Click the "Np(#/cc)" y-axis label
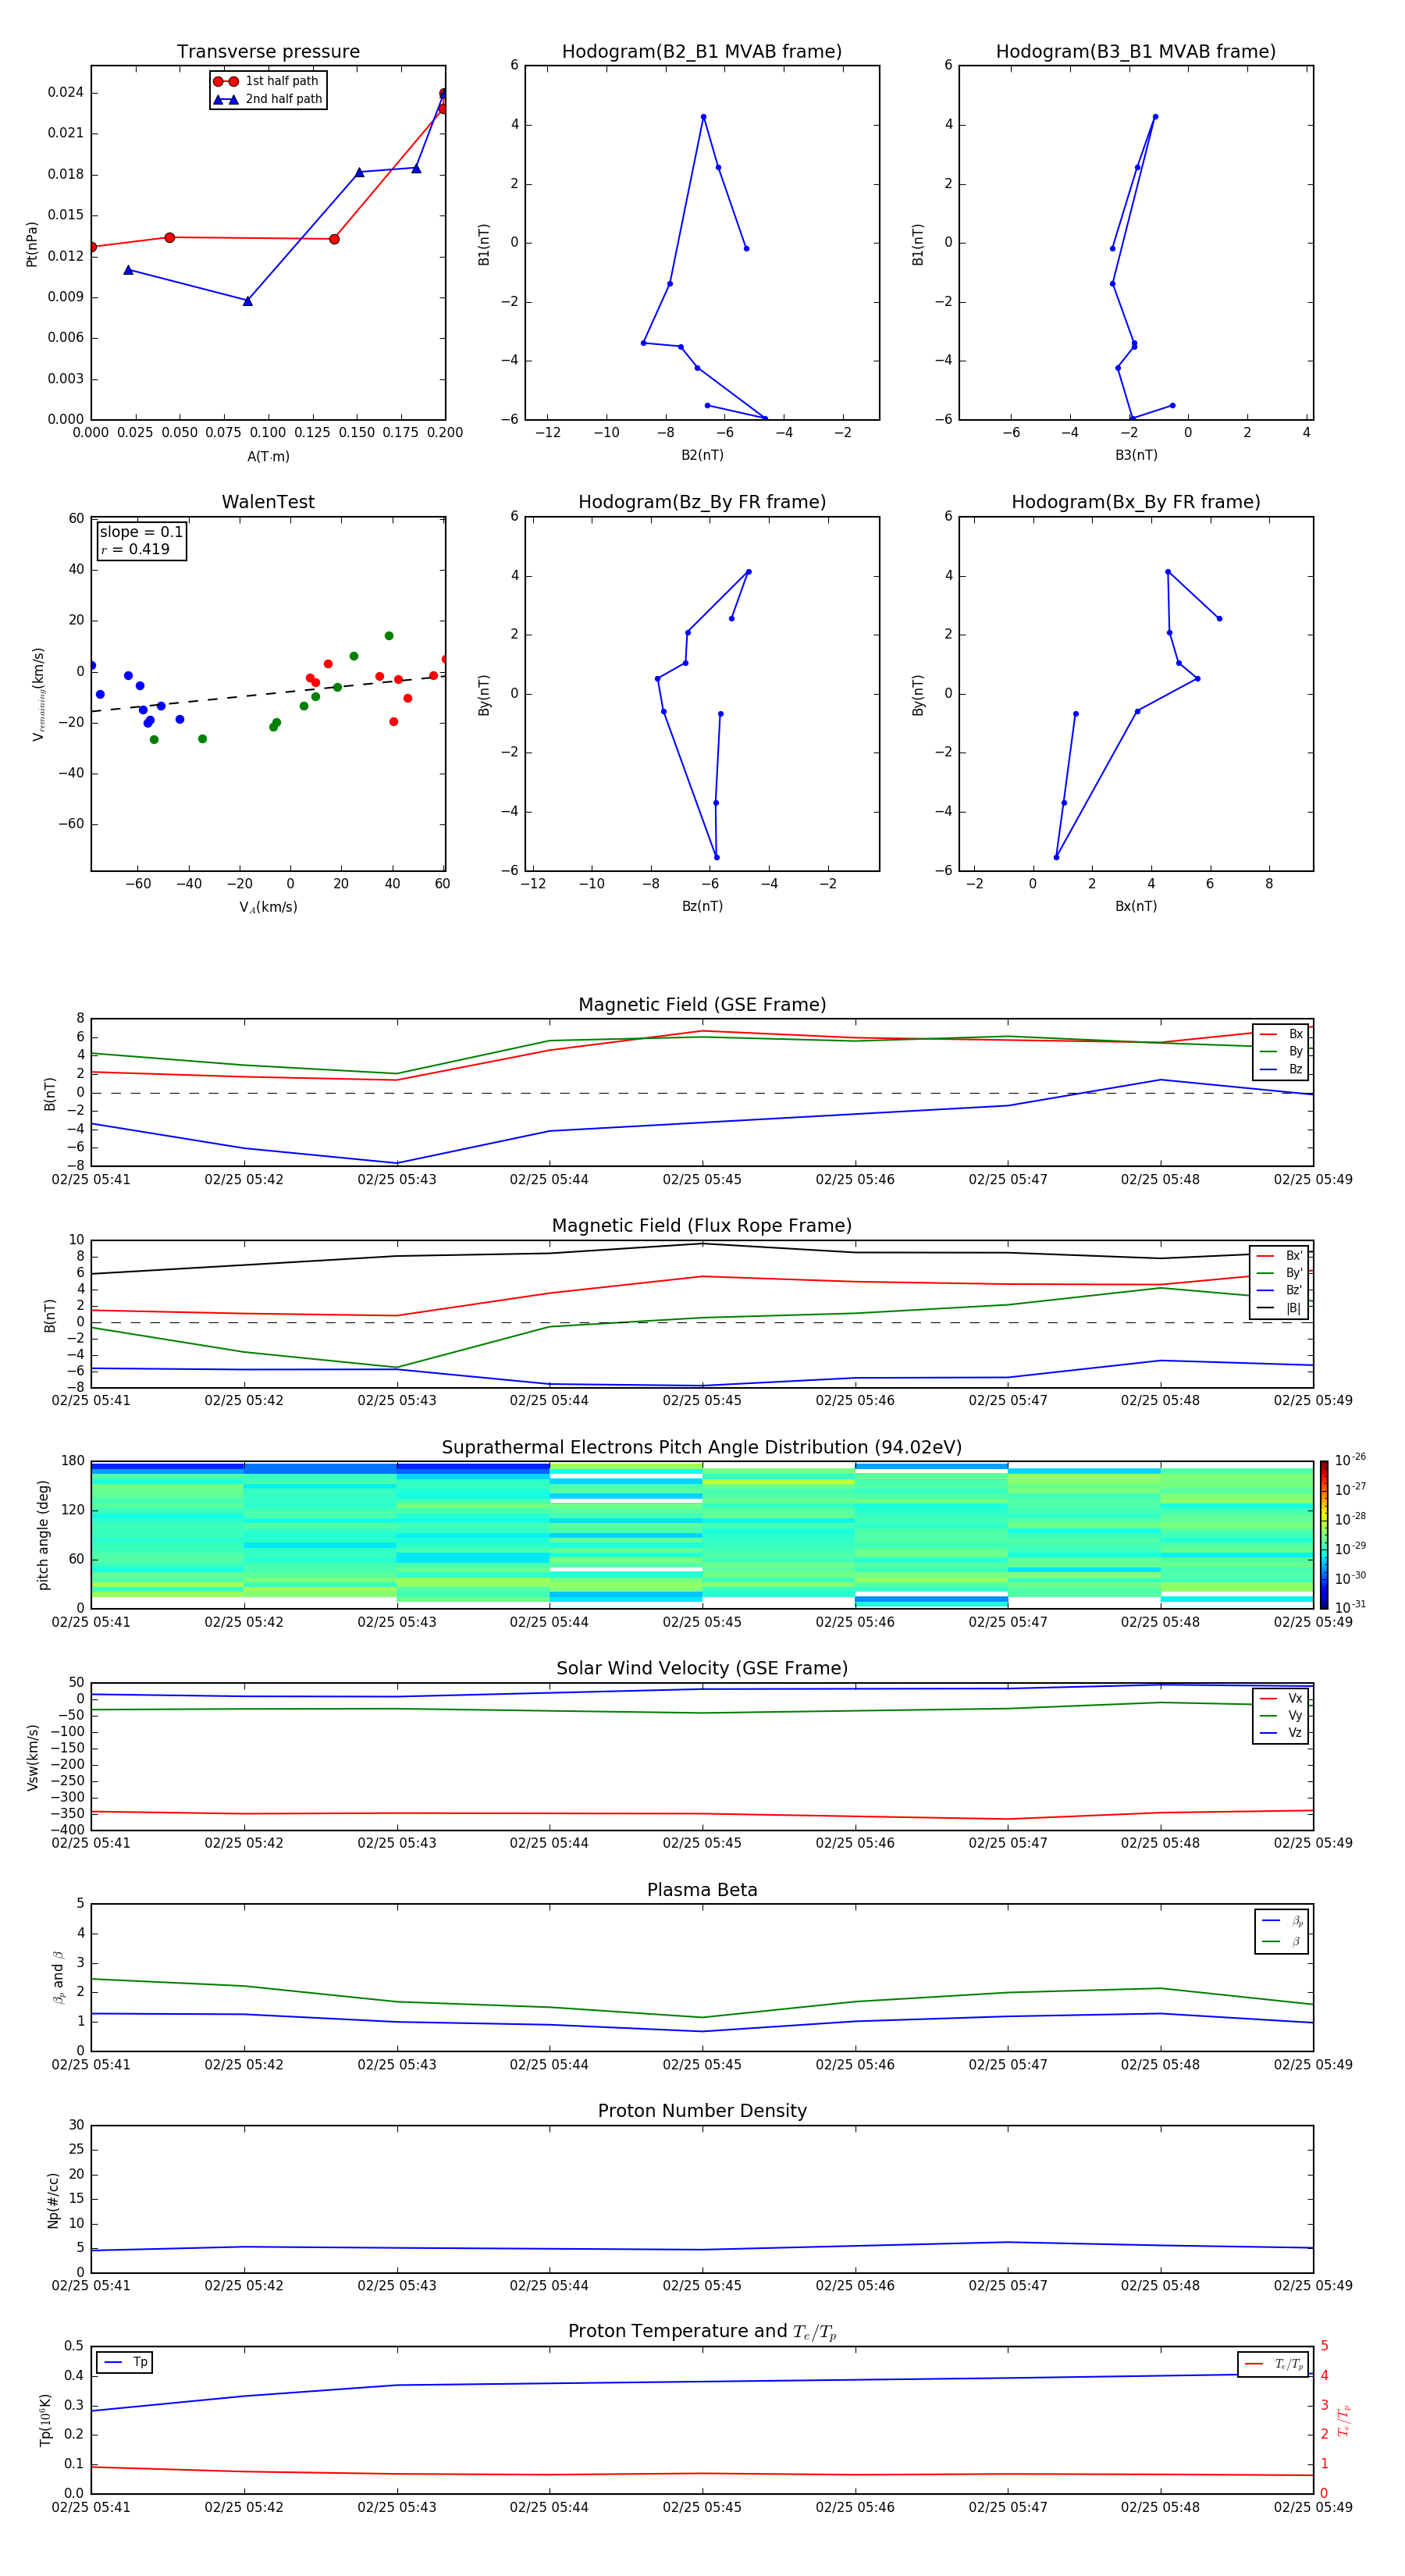This screenshot has width=1405, height=2576. pyautogui.click(x=53, y=2200)
